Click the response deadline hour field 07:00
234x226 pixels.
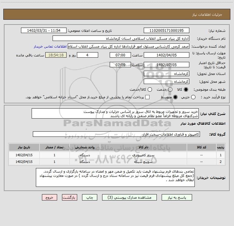(x=120, y=55)
